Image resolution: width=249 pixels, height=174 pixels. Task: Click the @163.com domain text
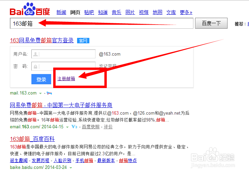(x=109, y=54)
